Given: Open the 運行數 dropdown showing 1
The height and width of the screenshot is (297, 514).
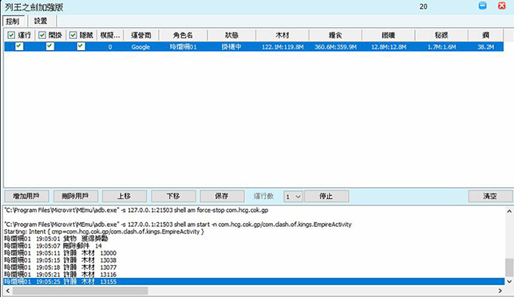Looking at the screenshot, I should click(x=293, y=196).
